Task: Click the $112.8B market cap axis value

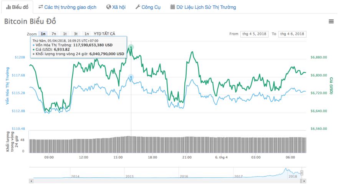Action: (x=18, y=111)
